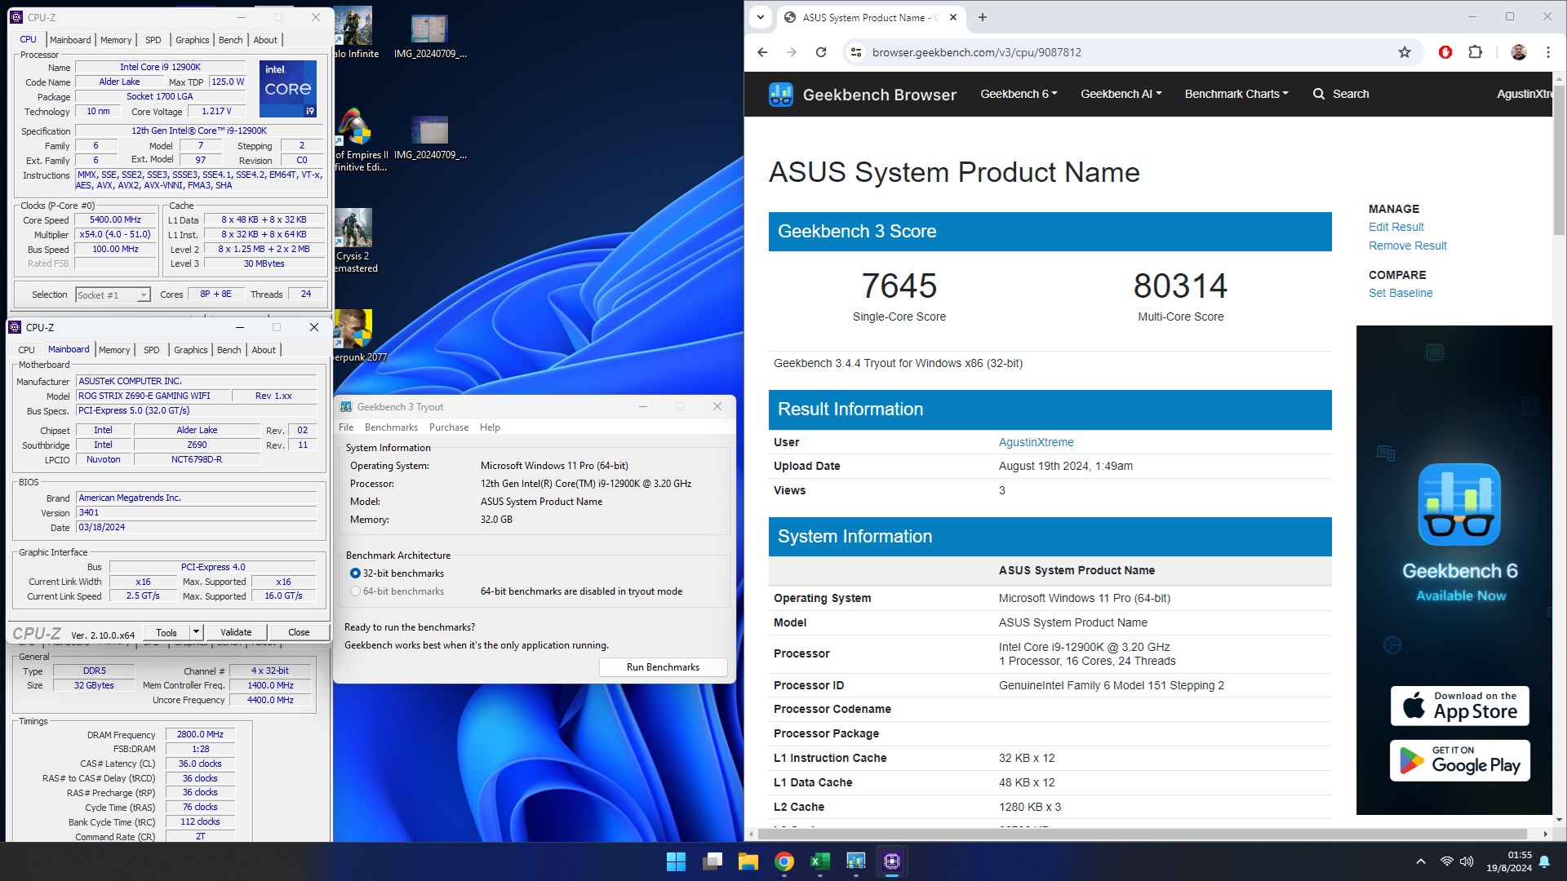Expand the Benchmark Charts navbar dropdown
This screenshot has width=1567, height=881.
click(1236, 94)
